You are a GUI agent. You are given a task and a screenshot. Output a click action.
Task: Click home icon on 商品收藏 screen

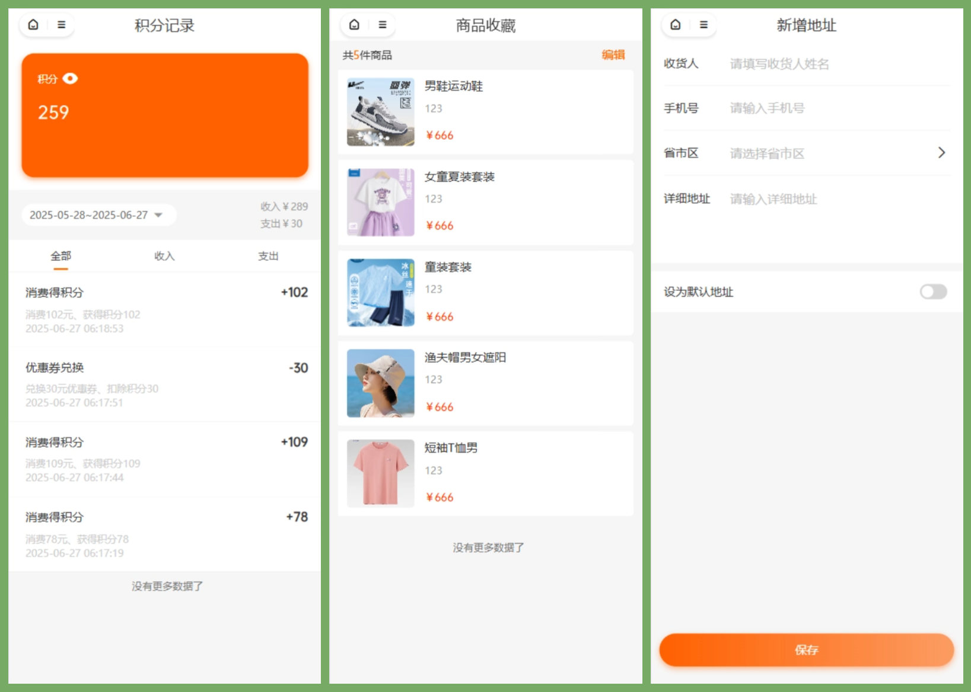tap(354, 25)
